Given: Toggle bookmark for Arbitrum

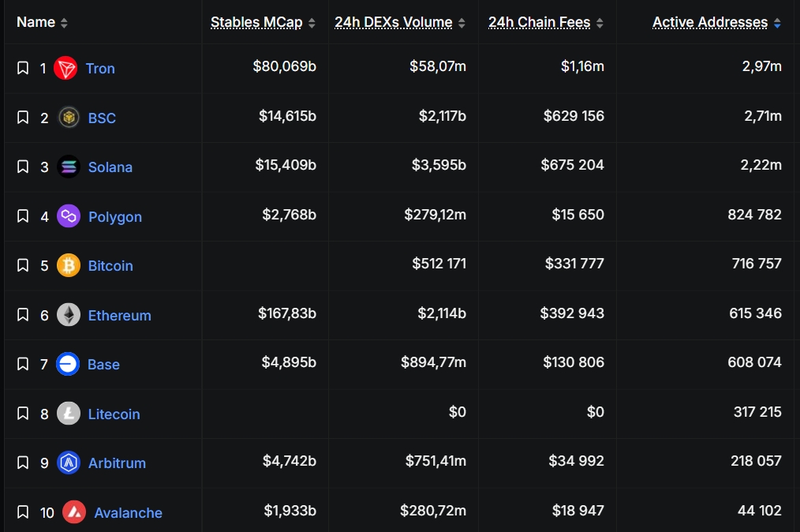Looking at the screenshot, I should pyautogui.click(x=23, y=463).
